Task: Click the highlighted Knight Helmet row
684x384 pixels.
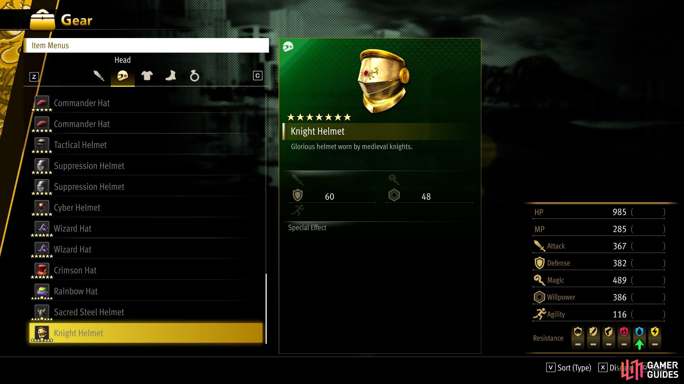Action: coord(146,333)
